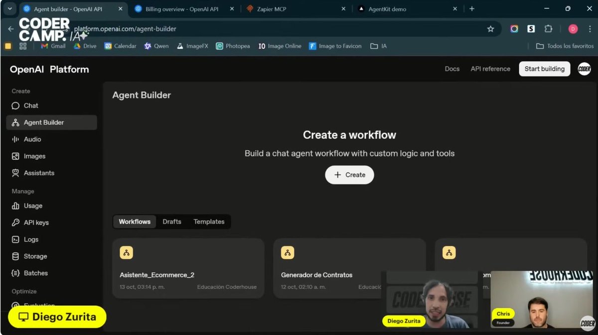Open the Chrome profile avatar D
This screenshot has width=598, height=335.
573,29
